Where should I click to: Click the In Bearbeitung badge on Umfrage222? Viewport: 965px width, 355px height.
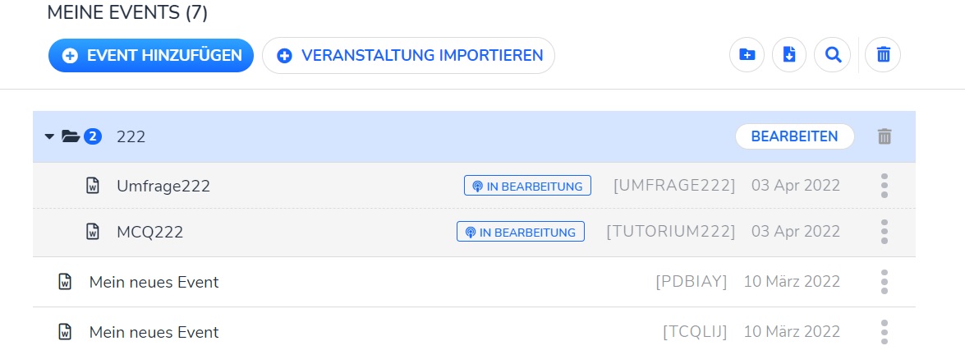[x=527, y=186]
